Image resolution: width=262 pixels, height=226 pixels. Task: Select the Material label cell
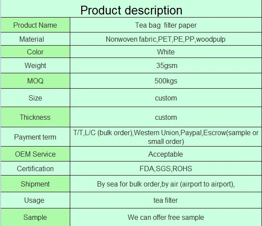(x=35, y=39)
